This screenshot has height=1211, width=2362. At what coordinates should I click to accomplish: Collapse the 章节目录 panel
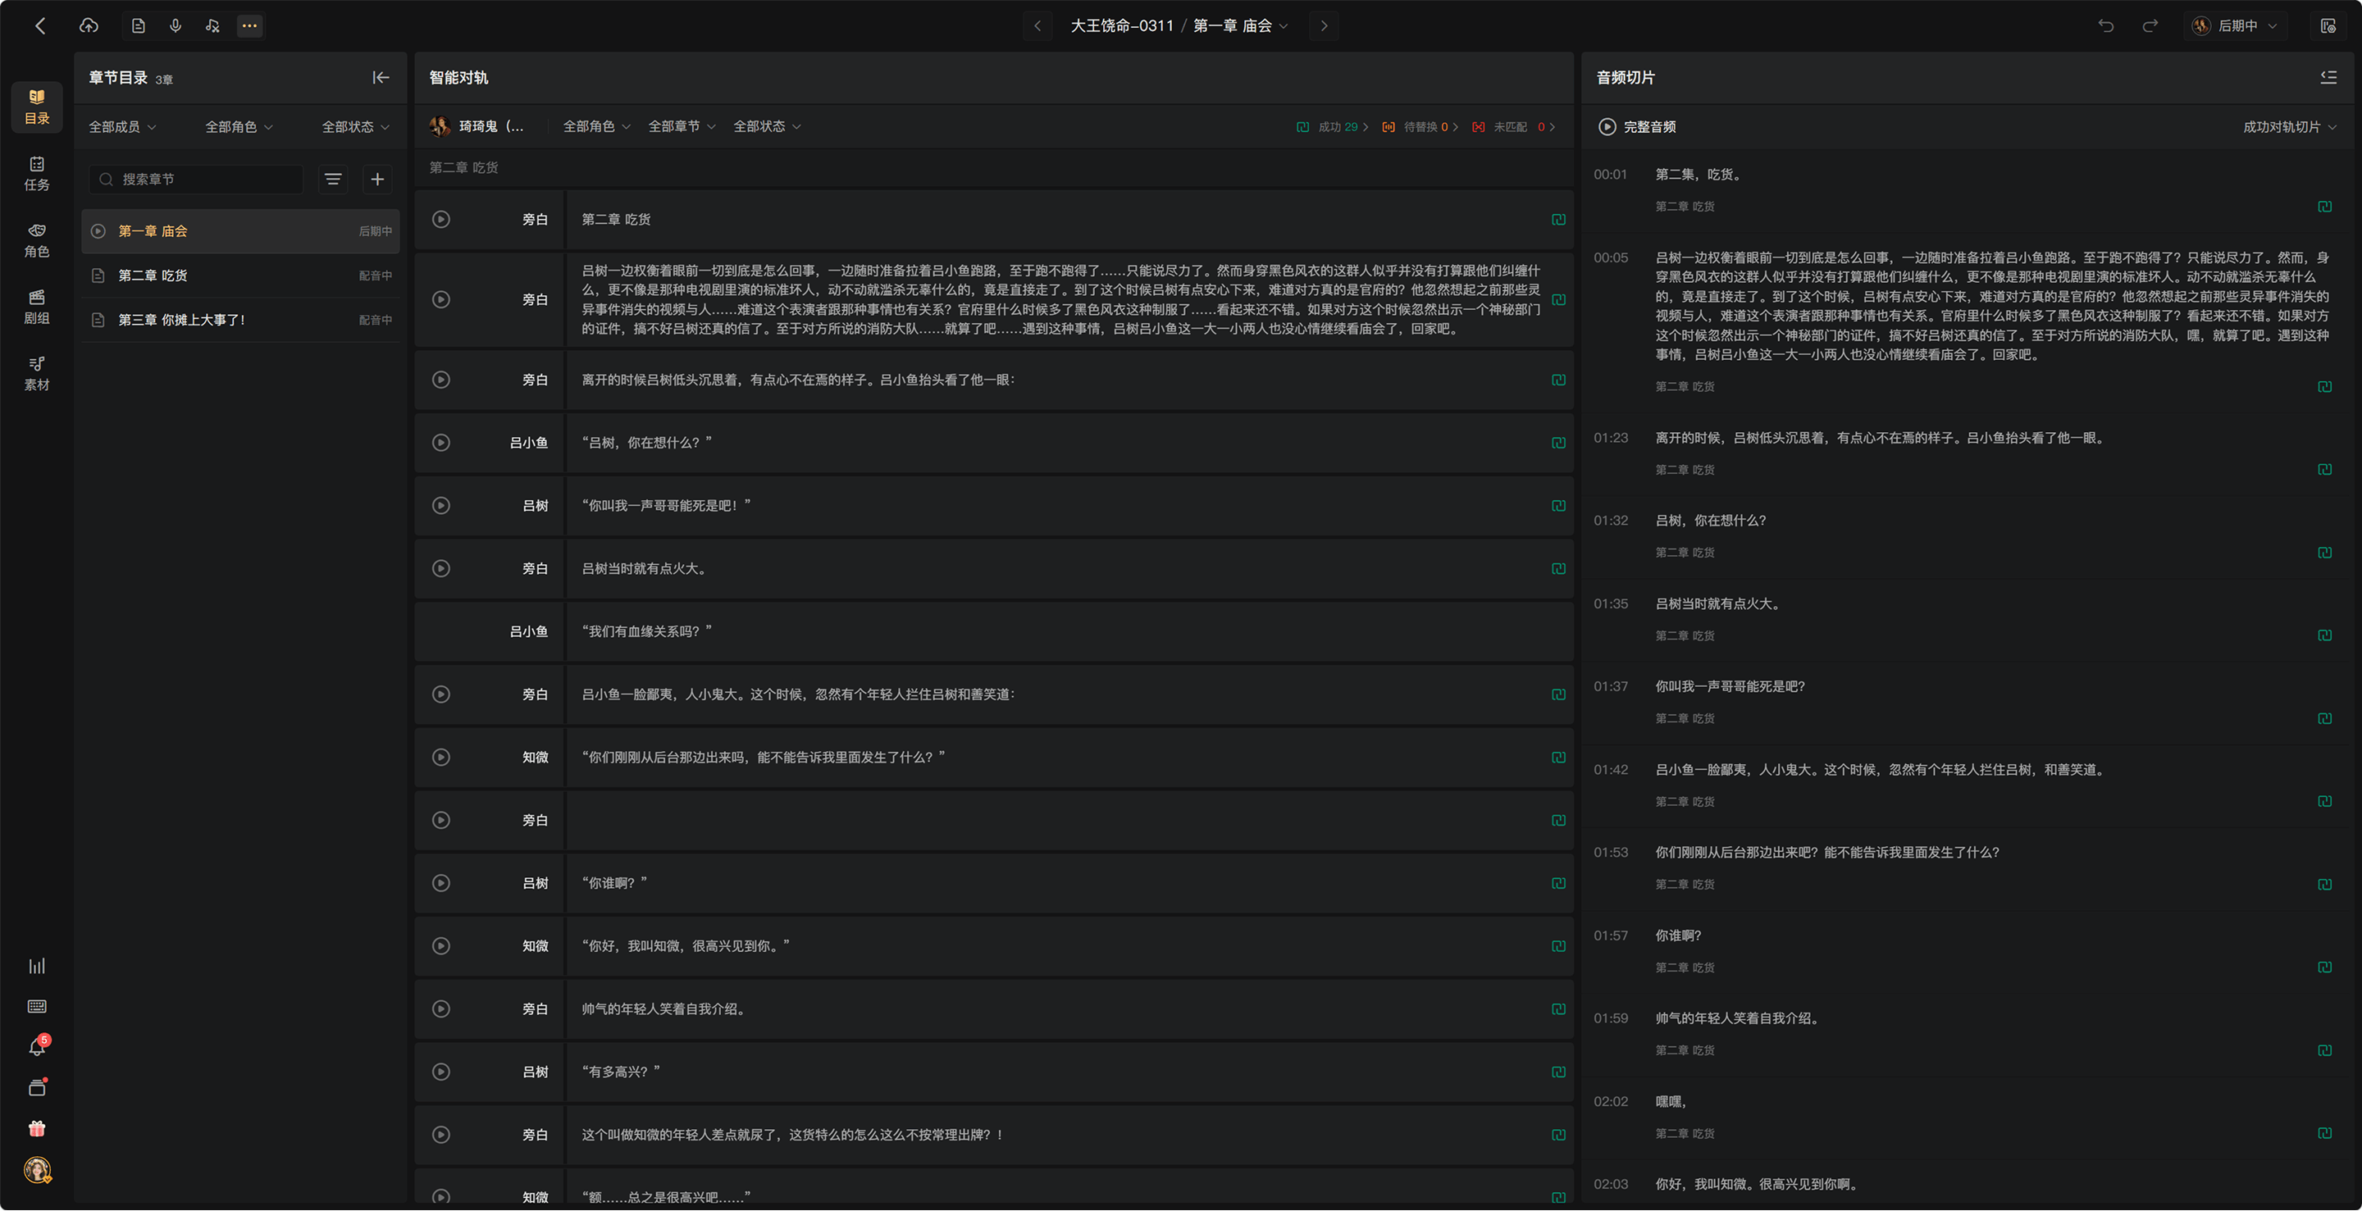(x=381, y=78)
